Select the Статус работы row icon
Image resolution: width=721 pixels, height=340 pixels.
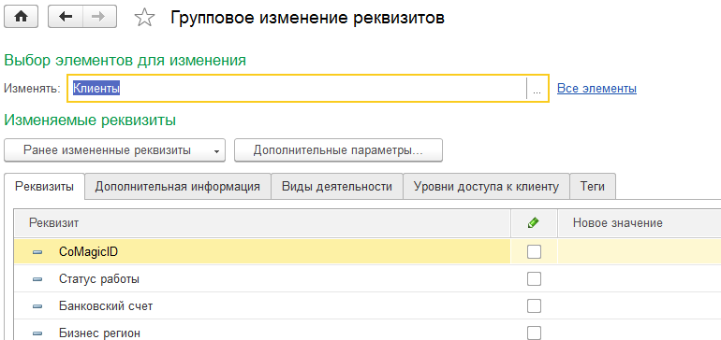point(37,279)
